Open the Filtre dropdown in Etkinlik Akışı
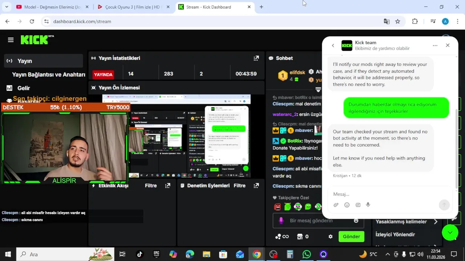 tap(151, 186)
